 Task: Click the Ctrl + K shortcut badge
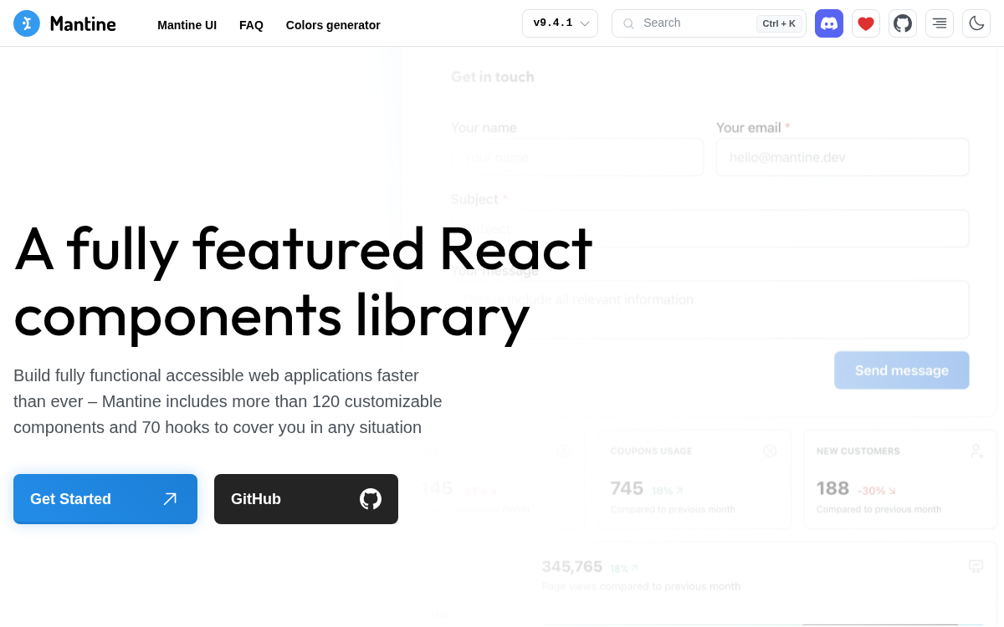pyautogui.click(x=779, y=23)
